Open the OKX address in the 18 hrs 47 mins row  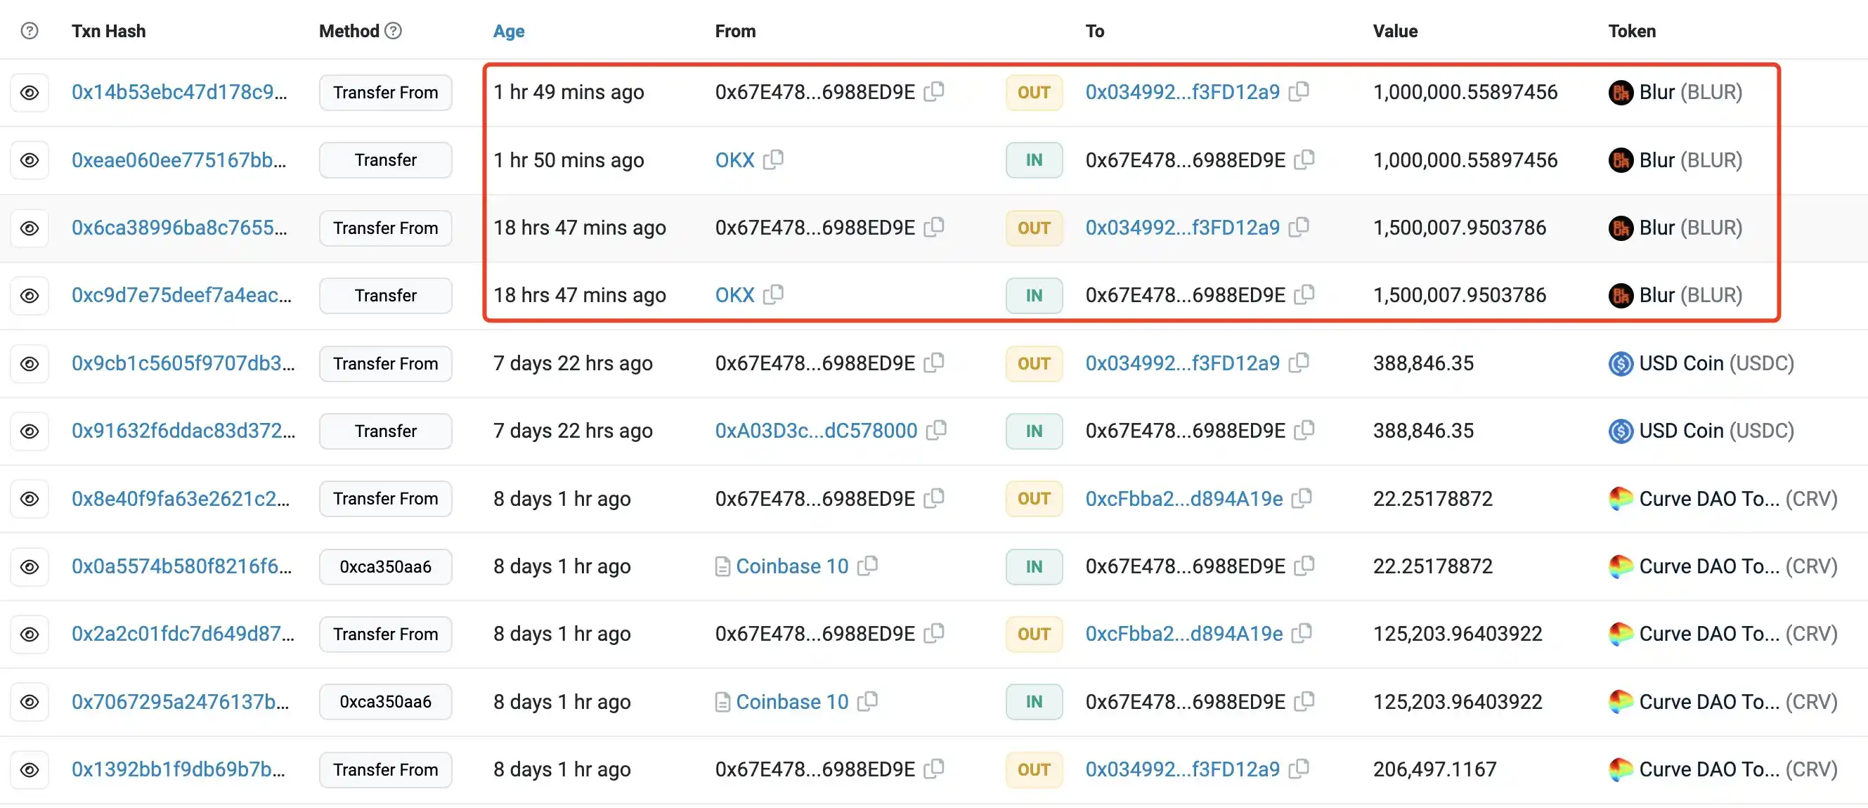[x=734, y=295]
